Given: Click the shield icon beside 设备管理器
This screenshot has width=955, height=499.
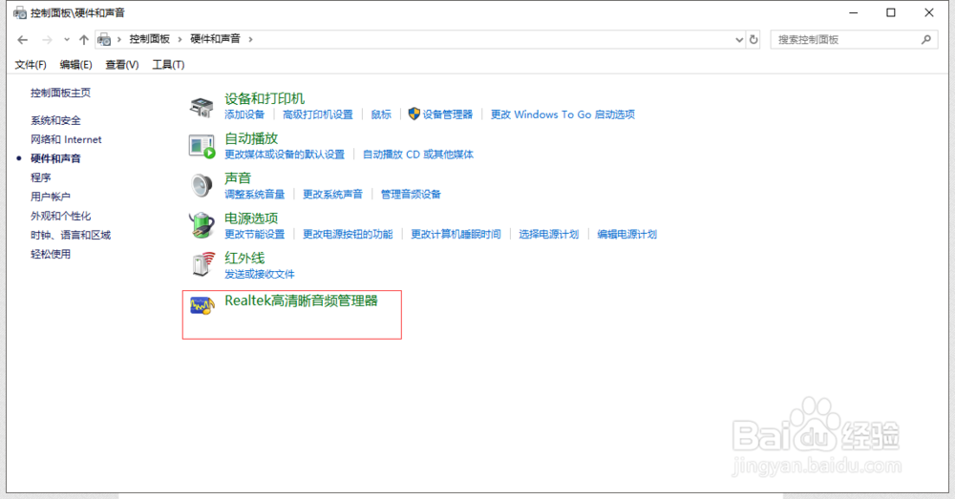Looking at the screenshot, I should (414, 114).
